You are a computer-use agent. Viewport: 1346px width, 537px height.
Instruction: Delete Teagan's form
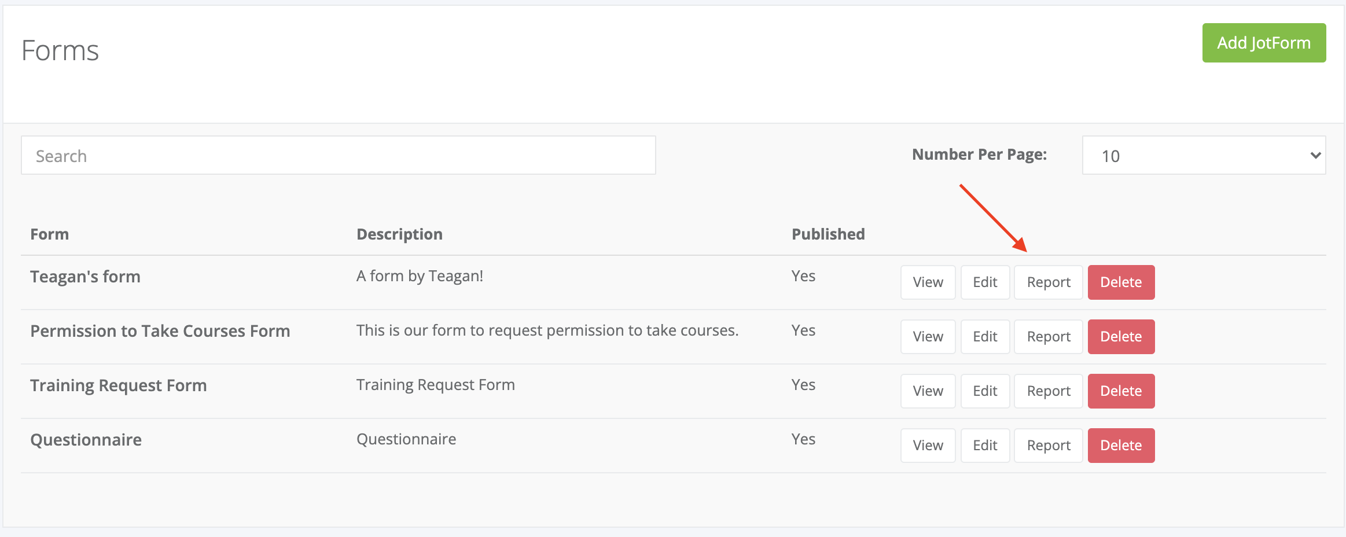click(x=1121, y=282)
